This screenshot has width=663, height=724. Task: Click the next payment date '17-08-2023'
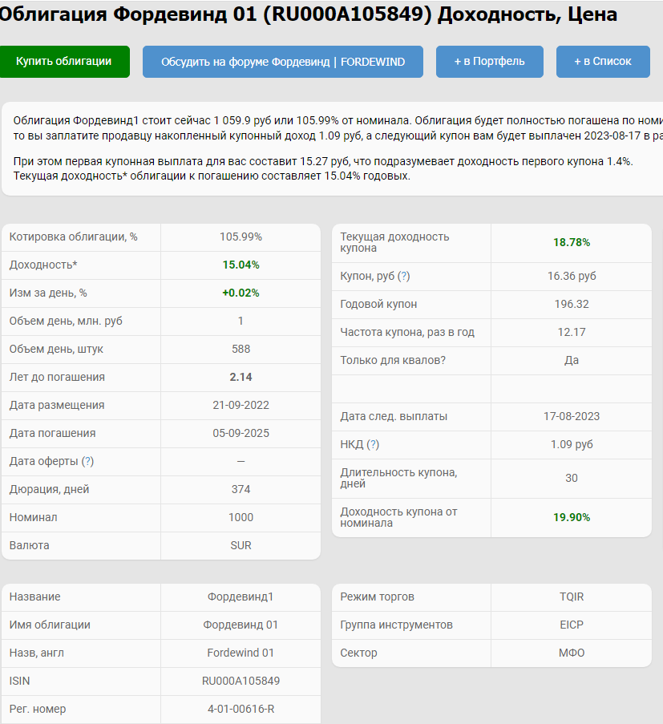[x=572, y=416]
